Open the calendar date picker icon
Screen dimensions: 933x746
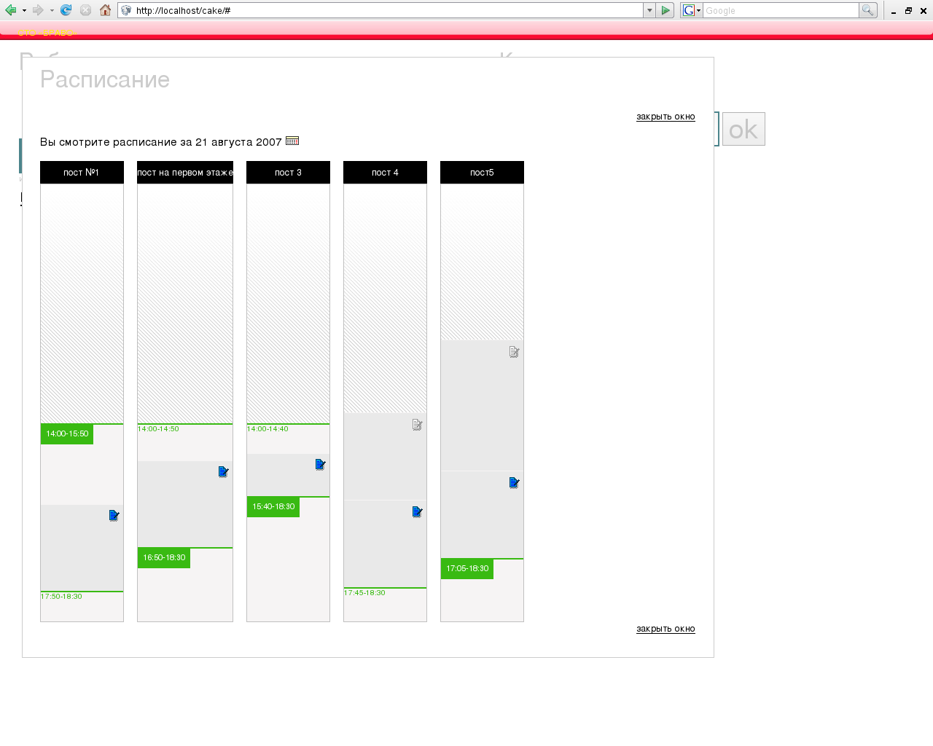tap(292, 141)
